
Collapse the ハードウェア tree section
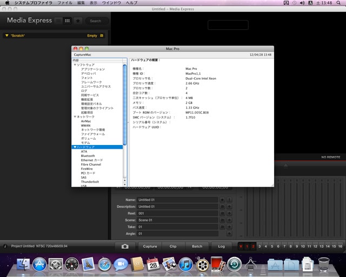pyautogui.click(x=75, y=147)
